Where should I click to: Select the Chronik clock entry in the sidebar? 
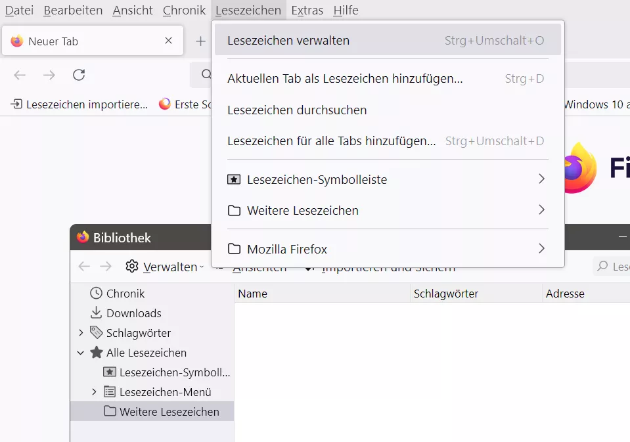pyautogui.click(x=117, y=294)
